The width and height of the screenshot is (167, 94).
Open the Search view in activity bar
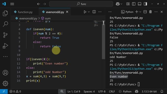(5, 24)
